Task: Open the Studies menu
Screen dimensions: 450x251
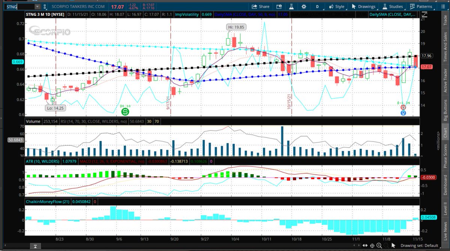Action: click(393, 6)
